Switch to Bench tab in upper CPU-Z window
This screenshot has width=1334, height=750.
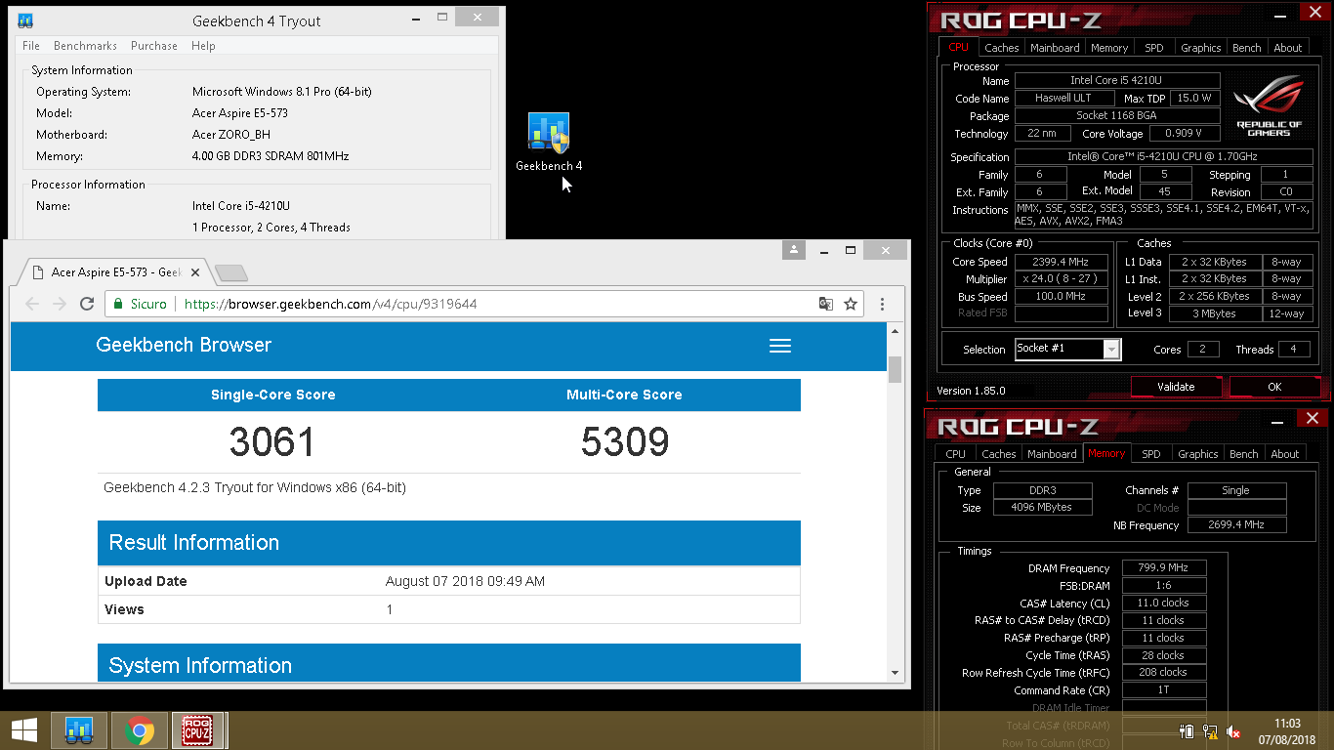tap(1246, 48)
